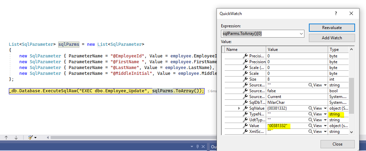Screen dimensions: 366x151
Task: Click the QuickWatch vertical scrollbar thumb
Action: [351, 96]
